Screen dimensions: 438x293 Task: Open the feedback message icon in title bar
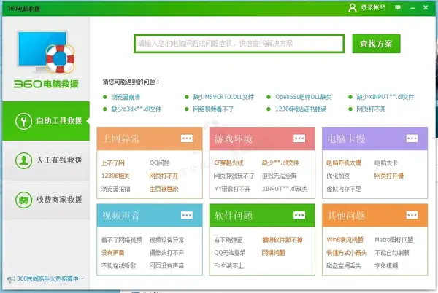(398, 7)
